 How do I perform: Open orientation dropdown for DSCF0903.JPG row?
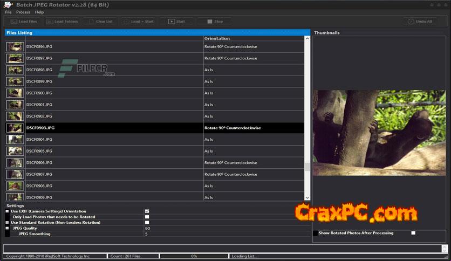coord(254,128)
